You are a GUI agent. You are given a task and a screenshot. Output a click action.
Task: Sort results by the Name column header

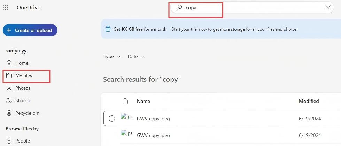point(143,101)
